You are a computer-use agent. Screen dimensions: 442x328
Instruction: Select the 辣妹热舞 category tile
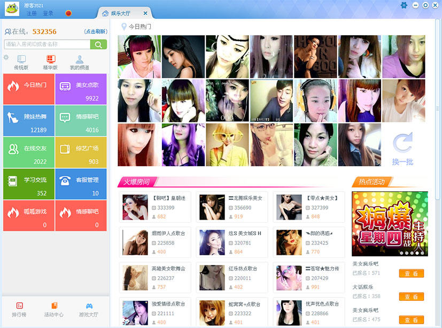pos(29,121)
